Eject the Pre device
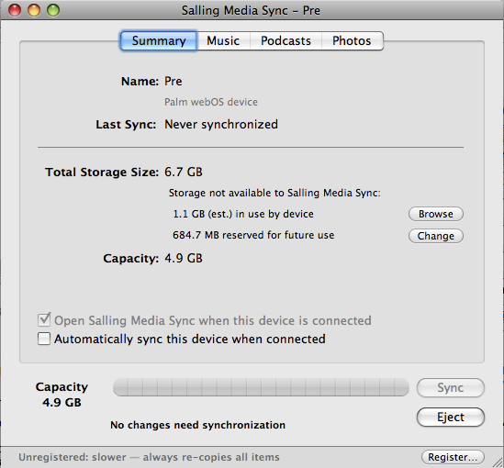504x468 pixels. 451,418
